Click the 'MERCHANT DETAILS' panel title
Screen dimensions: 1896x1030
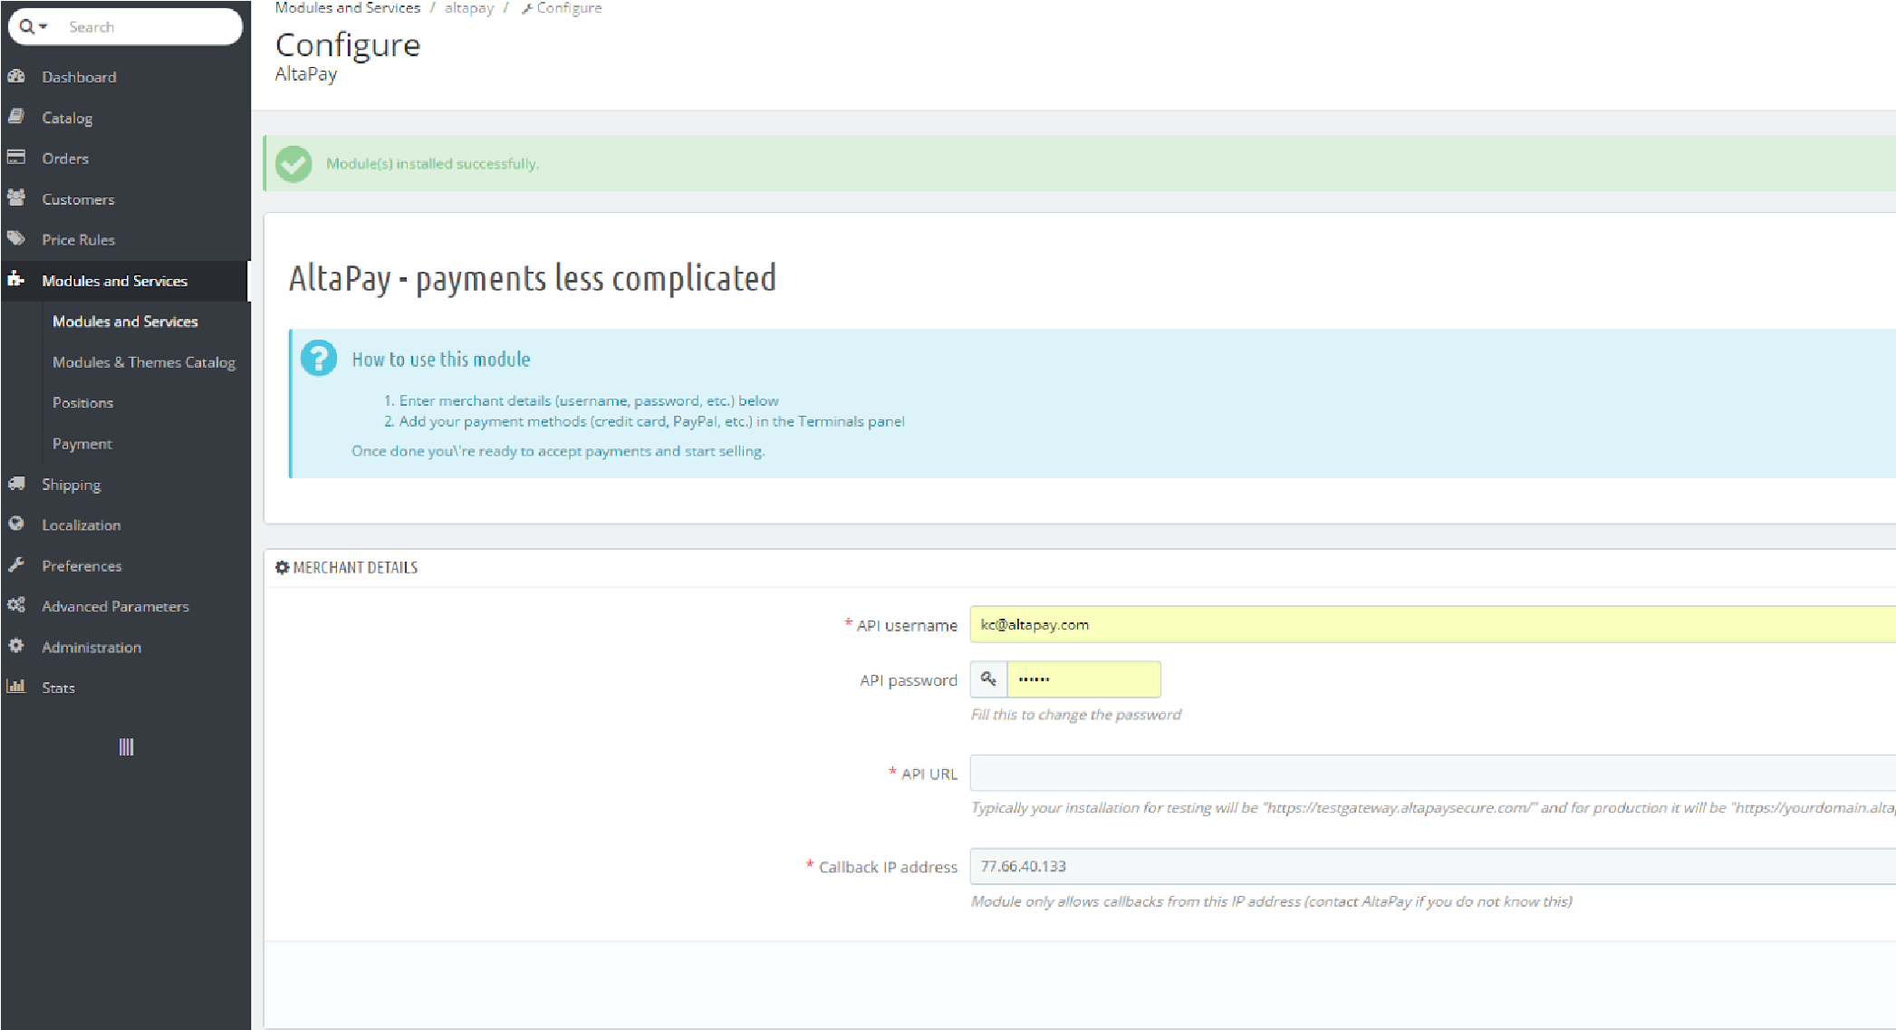click(355, 568)
